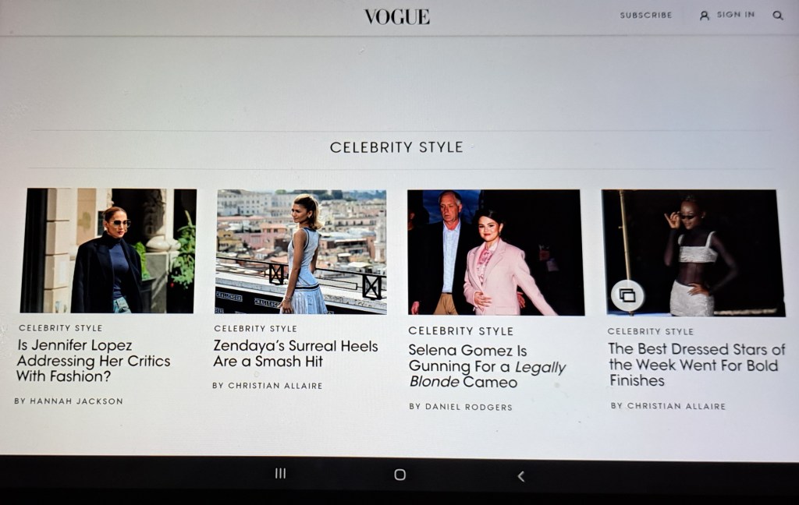Open Jennifer Lopez article thumbnail
The width and height of the screenshot is (799, 505).
108,250
